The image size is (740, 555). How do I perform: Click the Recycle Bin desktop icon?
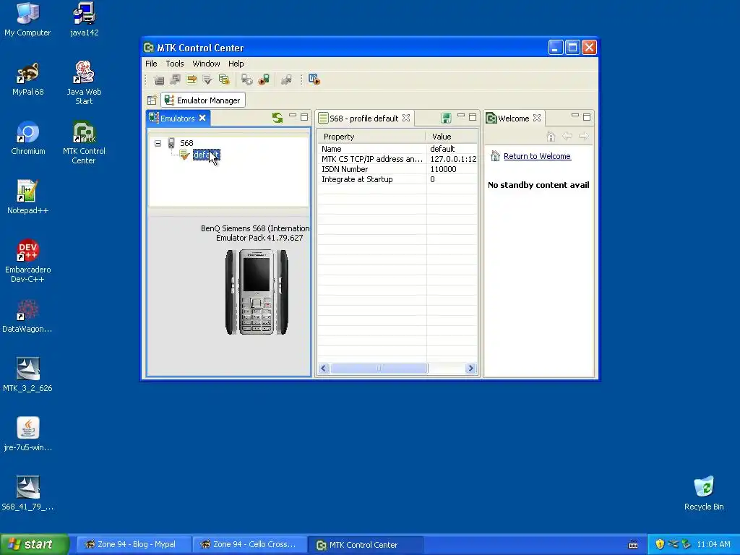point(704,494)
